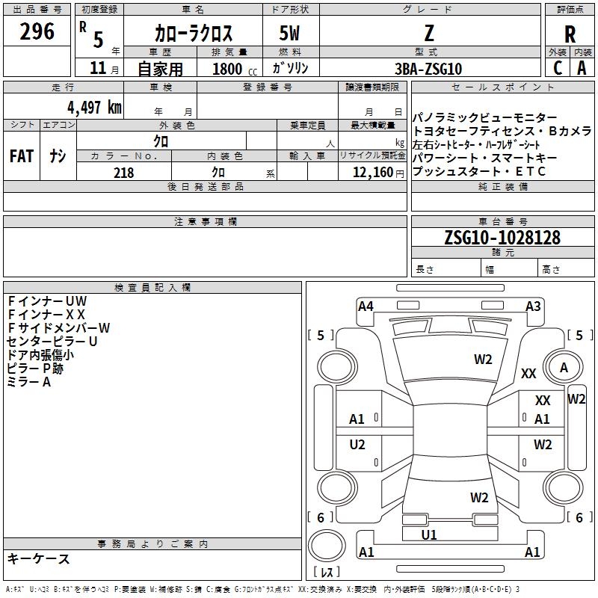The width and height of the screenshot is (598, 598).
Task: Select the U2 mark on the rear door
Action: [357, 444]
